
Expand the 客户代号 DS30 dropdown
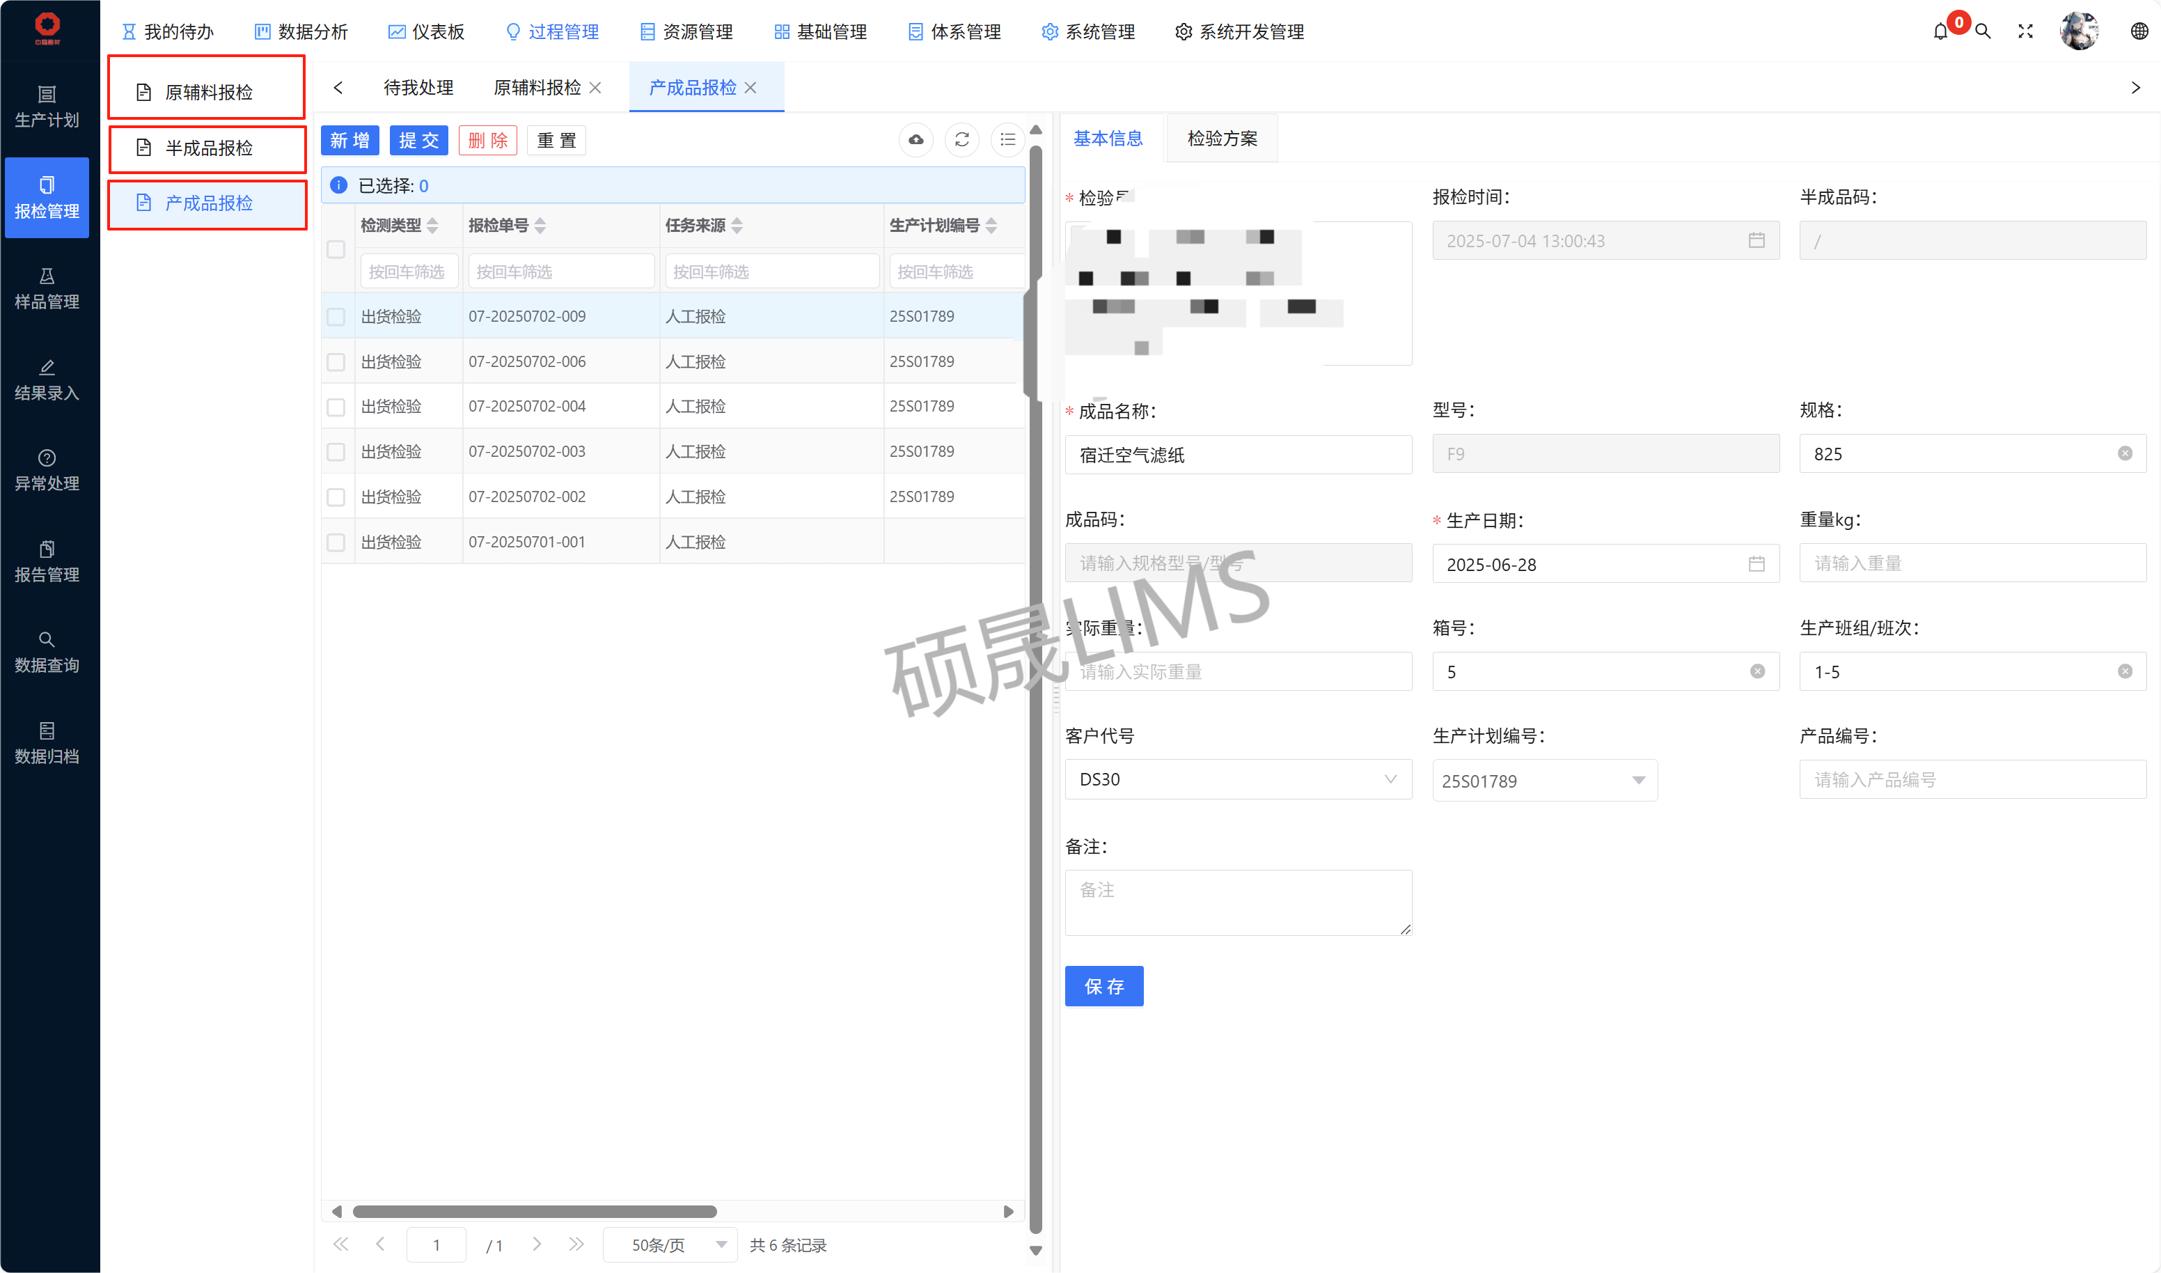point(1237,779)
